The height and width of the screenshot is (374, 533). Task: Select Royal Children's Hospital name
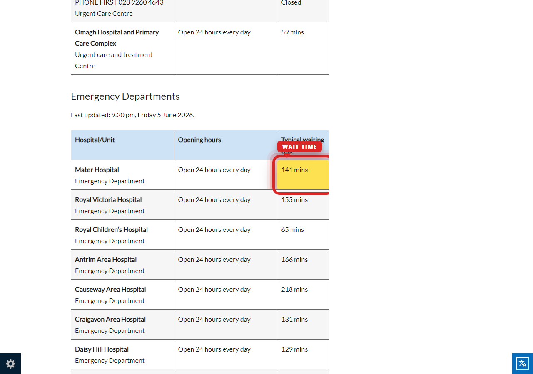111,229
